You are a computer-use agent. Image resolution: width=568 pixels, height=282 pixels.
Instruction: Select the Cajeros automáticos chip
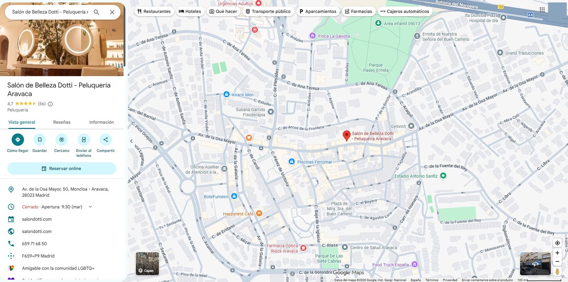(405, 11)
